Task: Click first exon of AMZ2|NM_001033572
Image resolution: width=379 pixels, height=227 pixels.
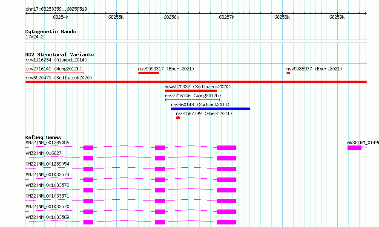Action: click(x=88, y=190)
